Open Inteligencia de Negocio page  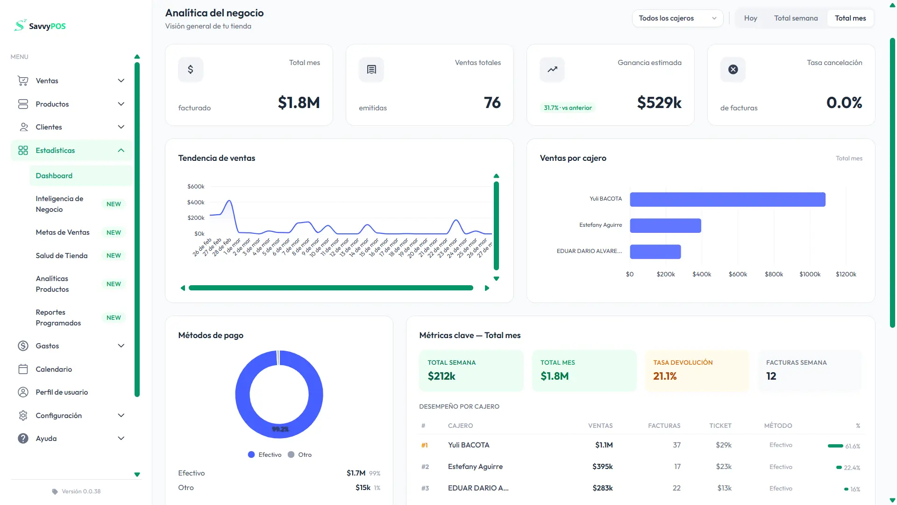click(x=60, y=204)
